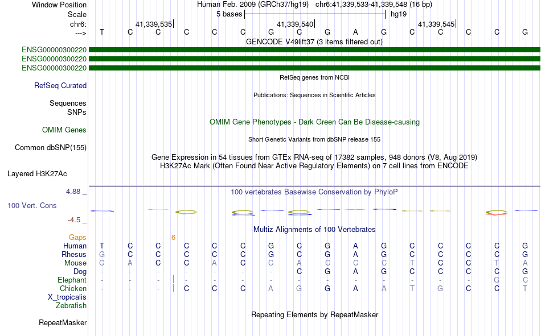Click the RefSeq genes from NCBI title
This screenshot has height=336, width=541.
click(314, 77)
